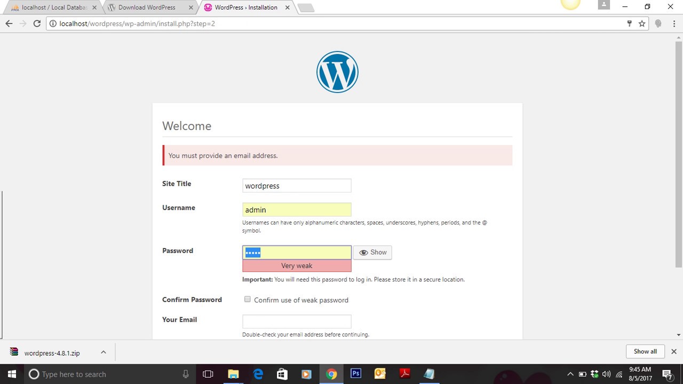Image resolution: width=683 pixels, height=384 pixels.
Task: Open Outlook from taskbar
Action: point(380,374)
